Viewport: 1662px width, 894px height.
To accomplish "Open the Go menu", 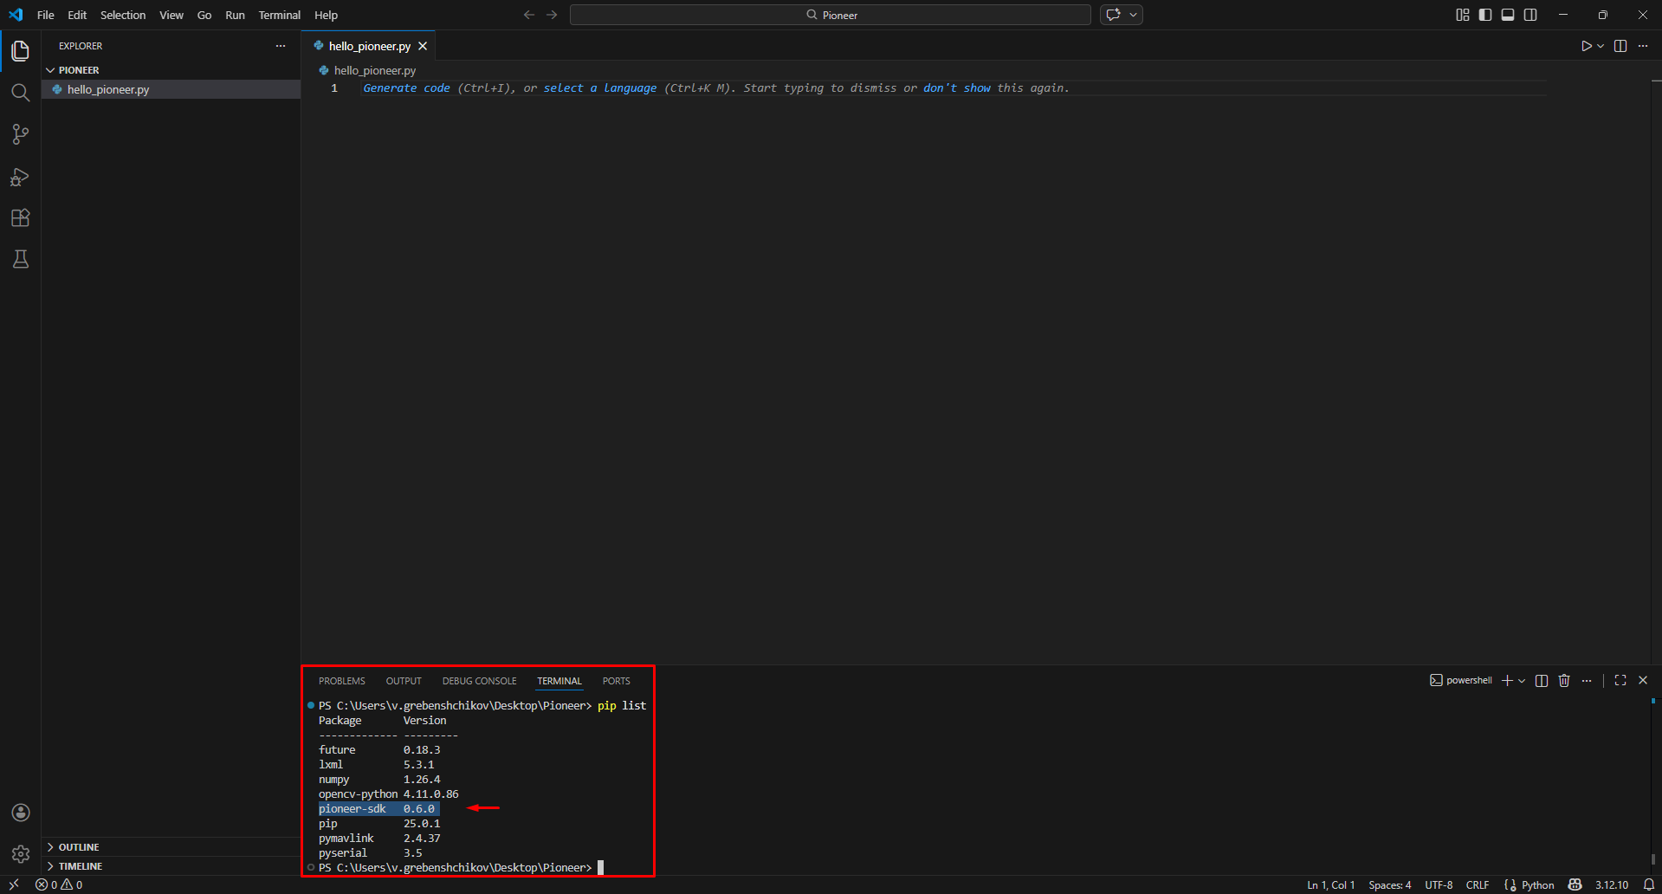I will pos(204,15).
